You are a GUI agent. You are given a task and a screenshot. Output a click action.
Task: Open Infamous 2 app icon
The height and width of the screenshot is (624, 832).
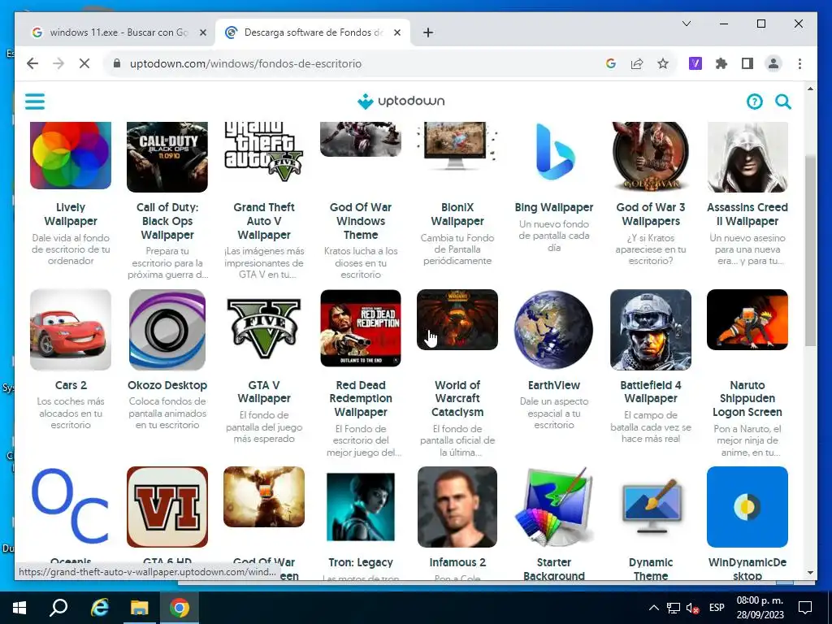click(457, 507)
